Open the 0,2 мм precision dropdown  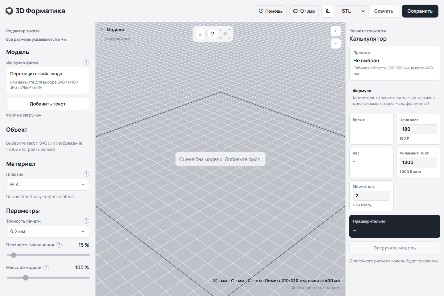coord(47,232)
